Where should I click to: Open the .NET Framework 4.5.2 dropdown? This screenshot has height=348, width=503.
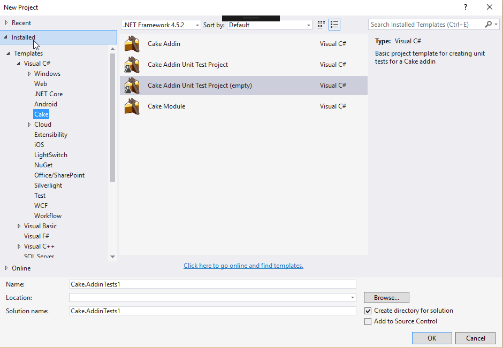point(161,25)
